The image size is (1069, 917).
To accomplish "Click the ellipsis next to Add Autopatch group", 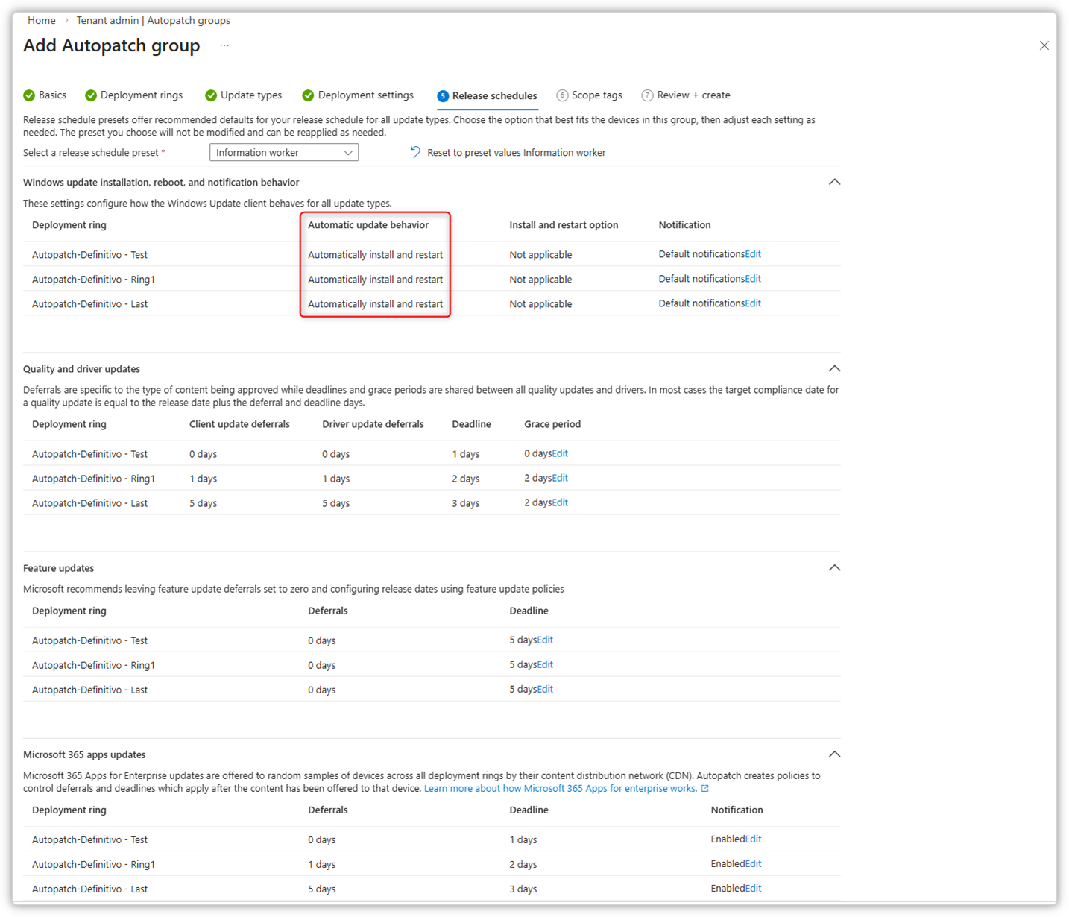I will coord(224,46).
